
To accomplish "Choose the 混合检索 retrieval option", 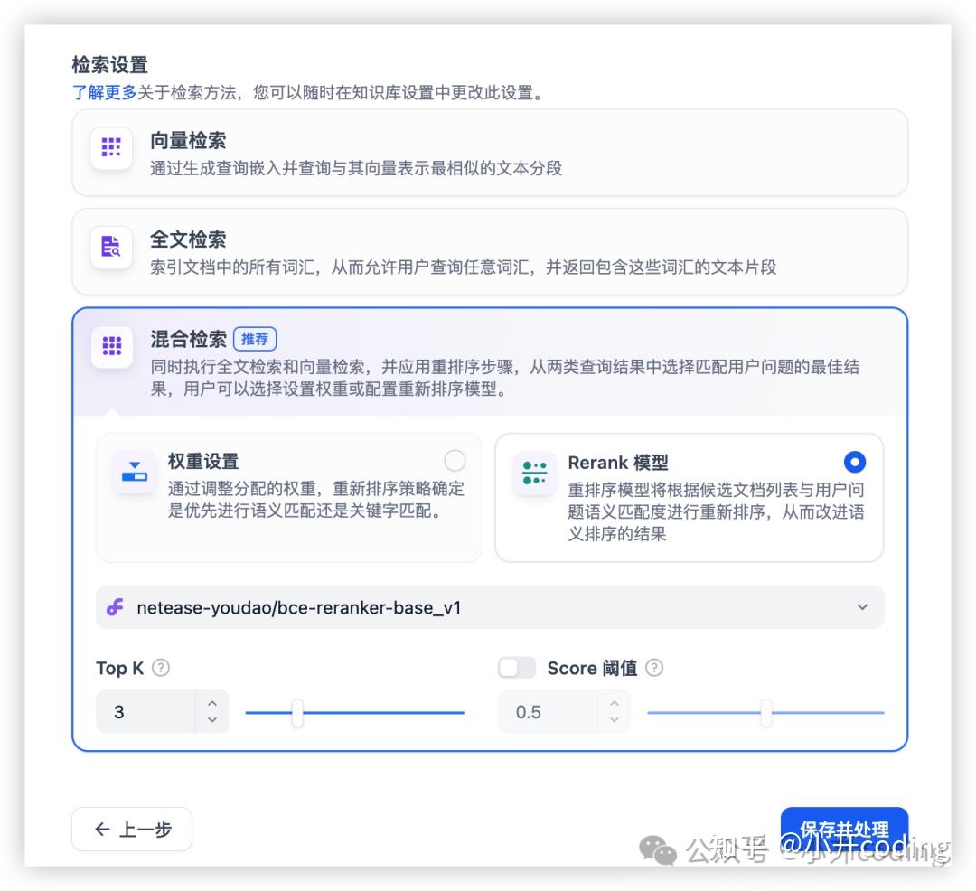I will [490, 361].
